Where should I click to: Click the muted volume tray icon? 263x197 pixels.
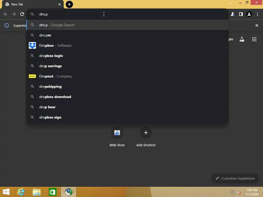coord(239,192)
